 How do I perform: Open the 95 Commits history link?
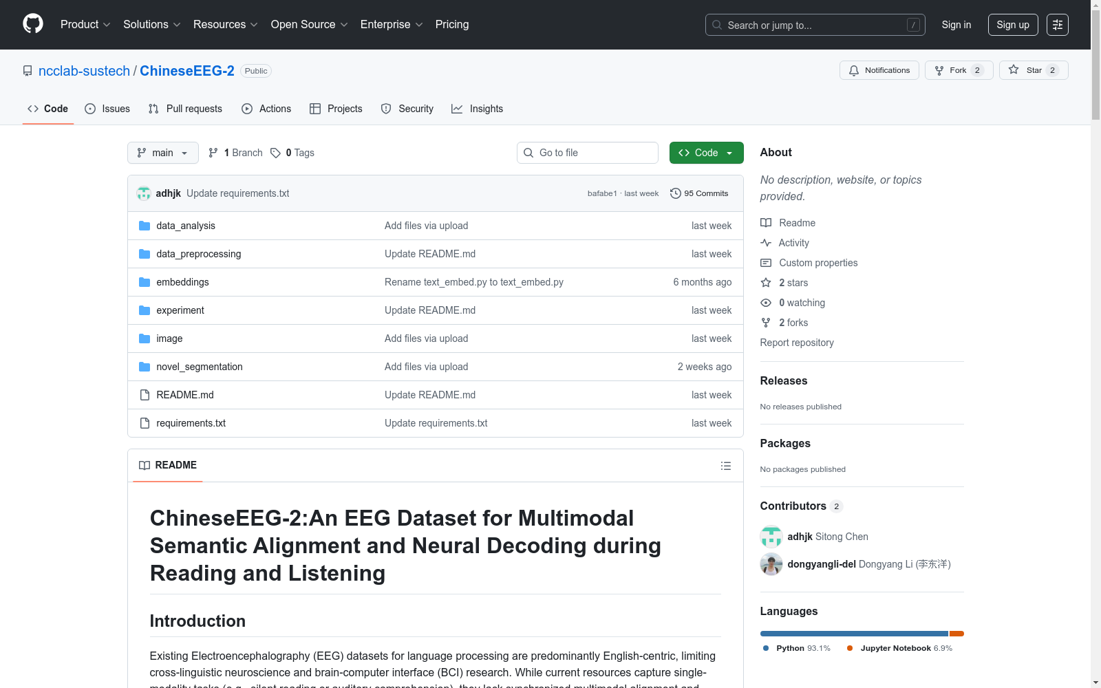click(x=699, y=193)
